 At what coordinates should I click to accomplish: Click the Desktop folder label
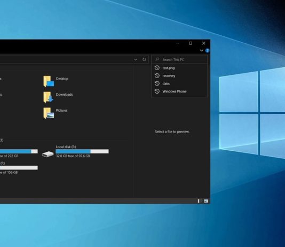(62, 79)
